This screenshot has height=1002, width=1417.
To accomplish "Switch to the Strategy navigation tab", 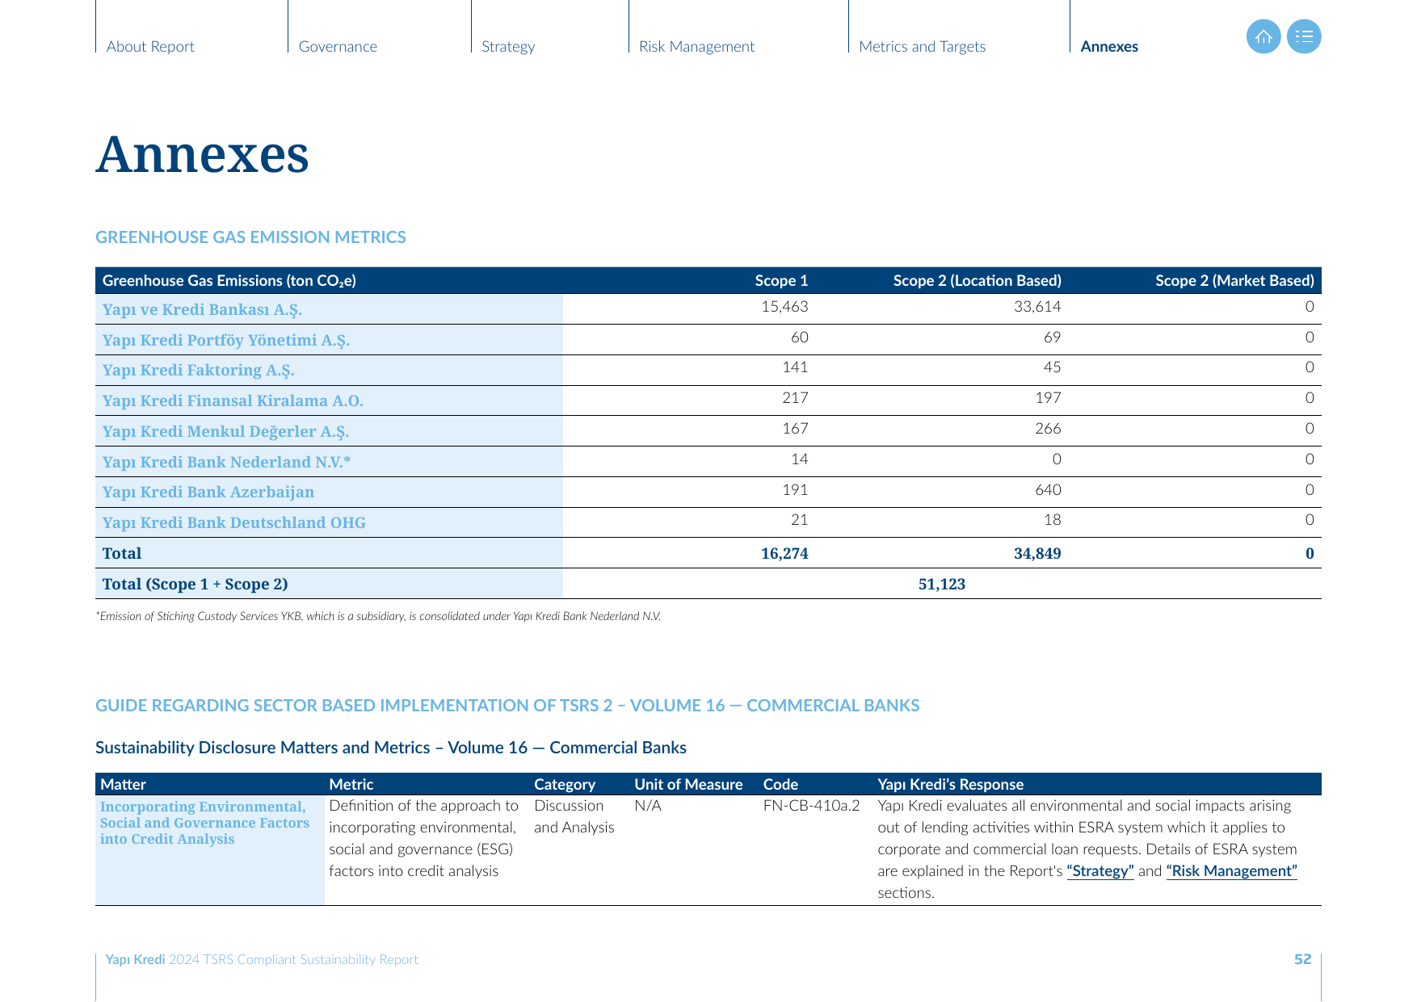I will (x=508, y=46).
